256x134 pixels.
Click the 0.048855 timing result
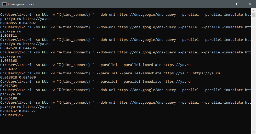pos(9,23)
